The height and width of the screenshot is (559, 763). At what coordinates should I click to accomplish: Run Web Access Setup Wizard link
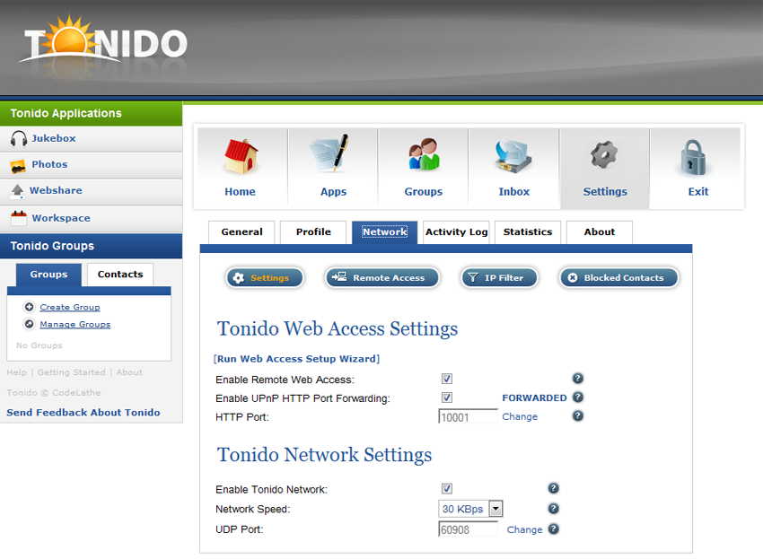click(296, 359)
